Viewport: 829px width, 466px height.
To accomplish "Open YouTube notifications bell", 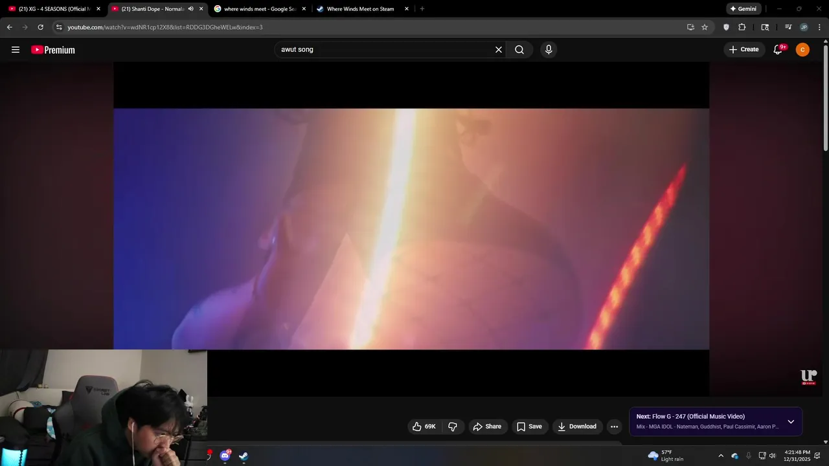I will tap(778, 50).
